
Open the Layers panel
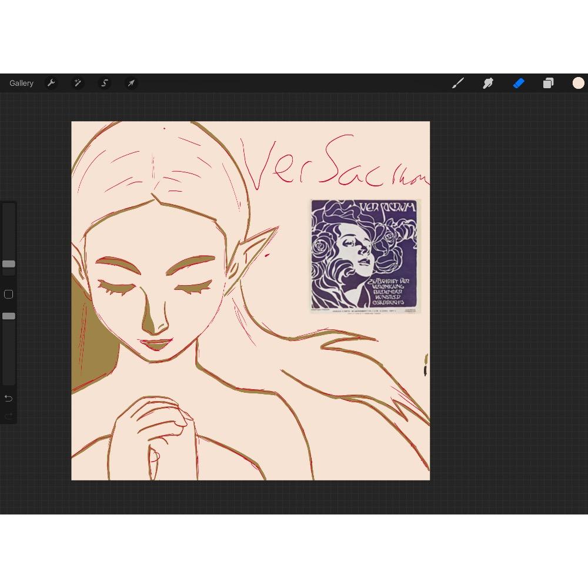[x=548, y=83]
